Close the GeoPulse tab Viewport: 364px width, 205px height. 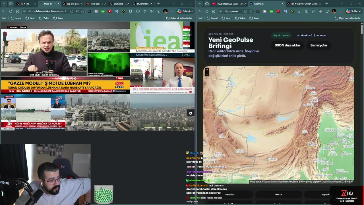282,4
